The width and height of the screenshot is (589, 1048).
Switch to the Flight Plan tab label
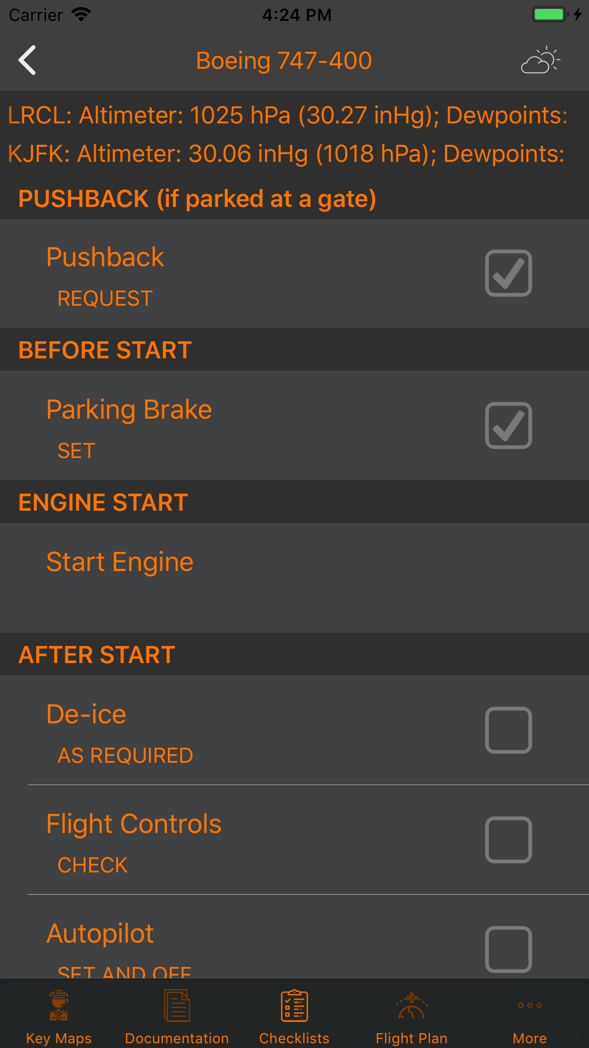tap(412, 1038)
